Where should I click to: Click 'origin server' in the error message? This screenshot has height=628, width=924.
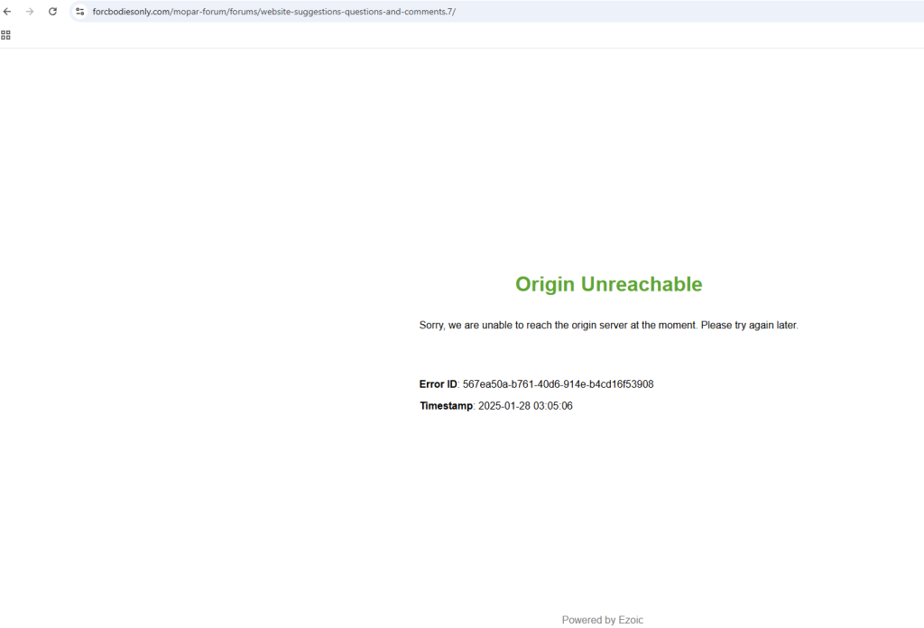[604, 325]
